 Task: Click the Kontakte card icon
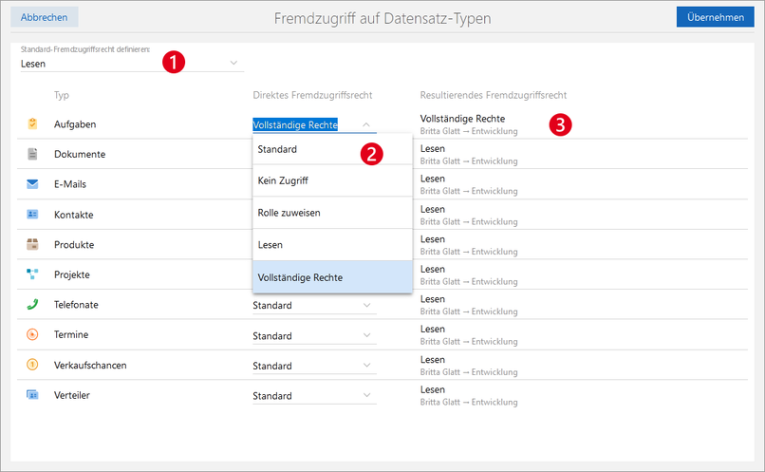click(32, 215)
